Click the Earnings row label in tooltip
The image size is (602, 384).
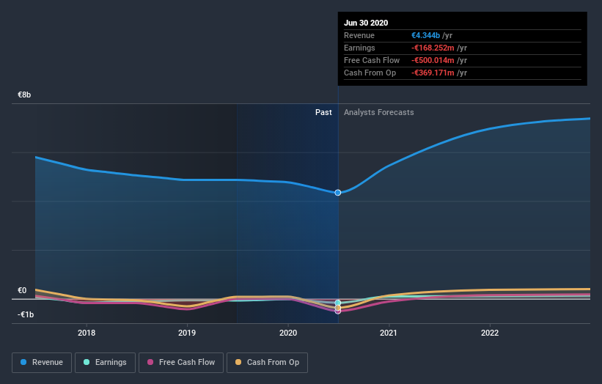[359, 48]
